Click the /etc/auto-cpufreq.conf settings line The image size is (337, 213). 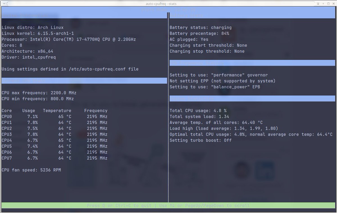tap(70, 69)
